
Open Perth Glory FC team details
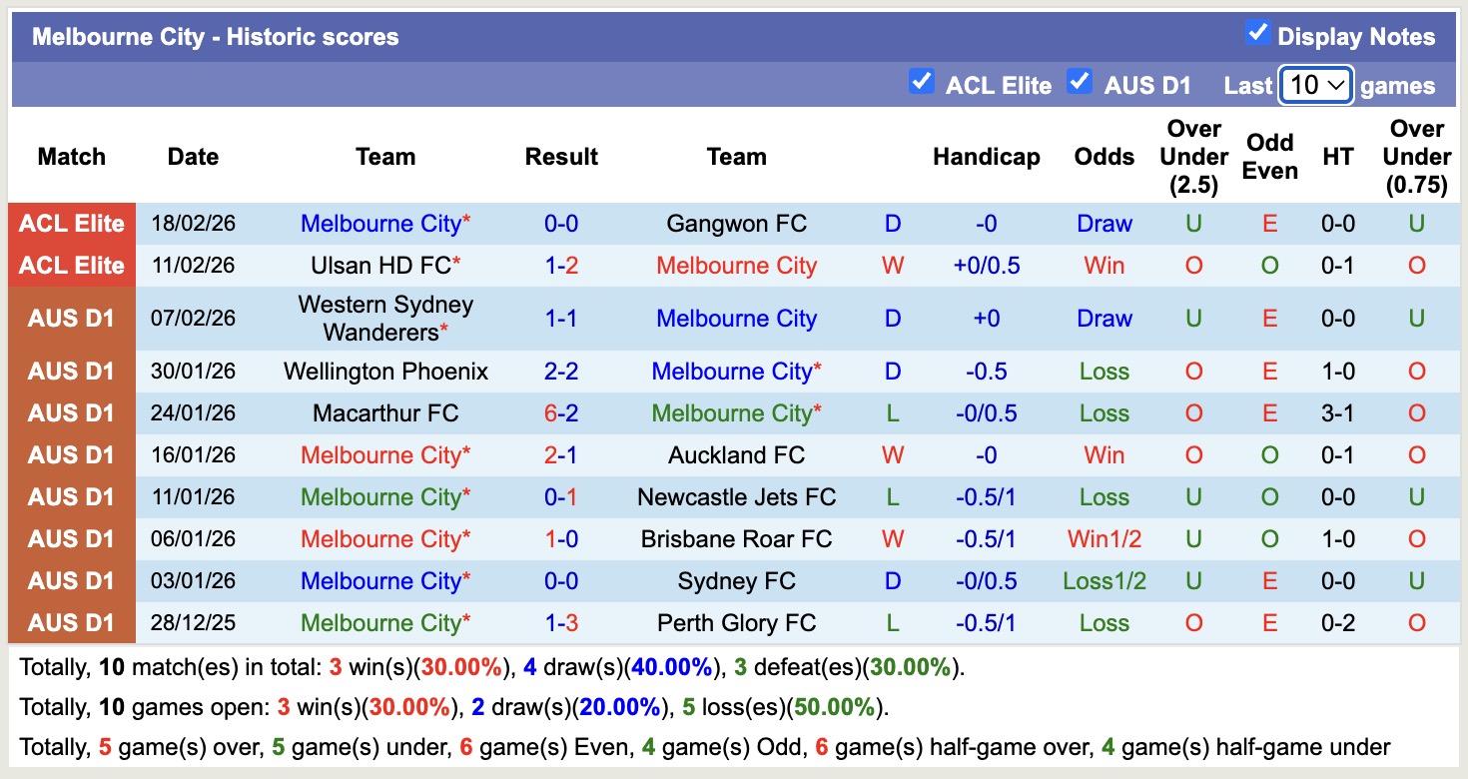click(736, 622)
